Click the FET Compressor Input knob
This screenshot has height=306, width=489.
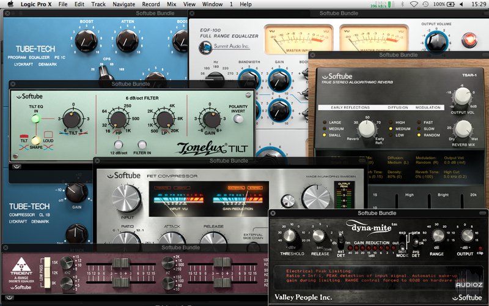127,198
